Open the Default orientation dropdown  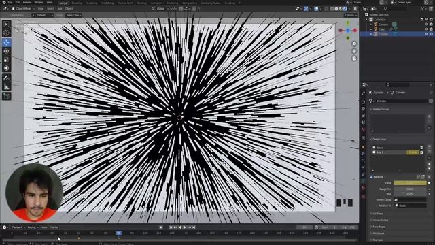coord(42,15)
